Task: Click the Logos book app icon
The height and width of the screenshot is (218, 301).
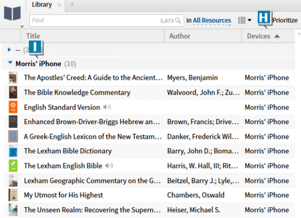Action: (13, 13)
